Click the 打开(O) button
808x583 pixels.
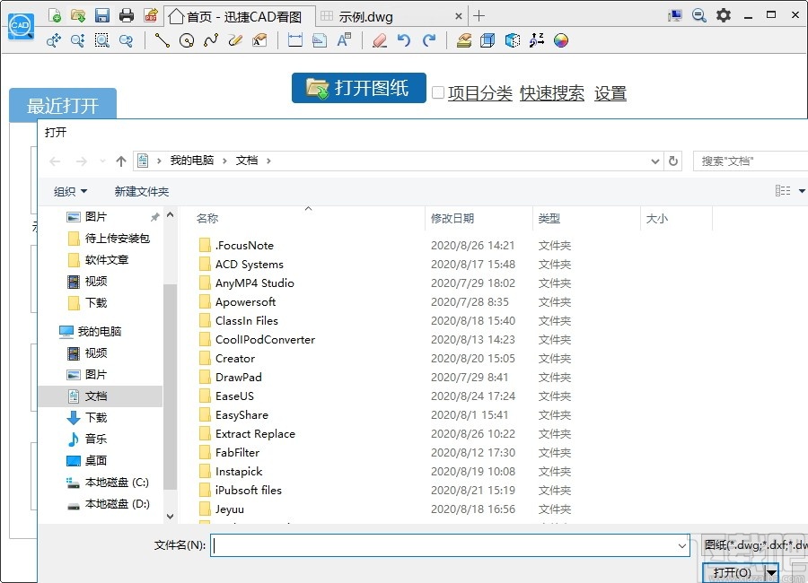tap(733, 572)
